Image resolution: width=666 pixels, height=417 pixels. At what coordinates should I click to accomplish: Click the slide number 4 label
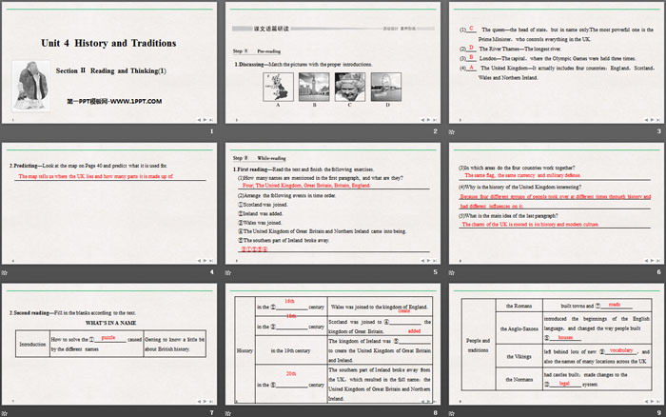coord(211,272)
